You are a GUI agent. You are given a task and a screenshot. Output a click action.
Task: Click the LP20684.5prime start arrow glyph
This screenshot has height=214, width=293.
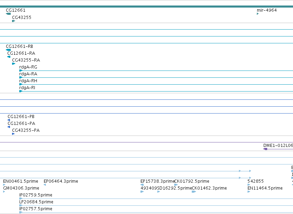[x=21, y=206]
